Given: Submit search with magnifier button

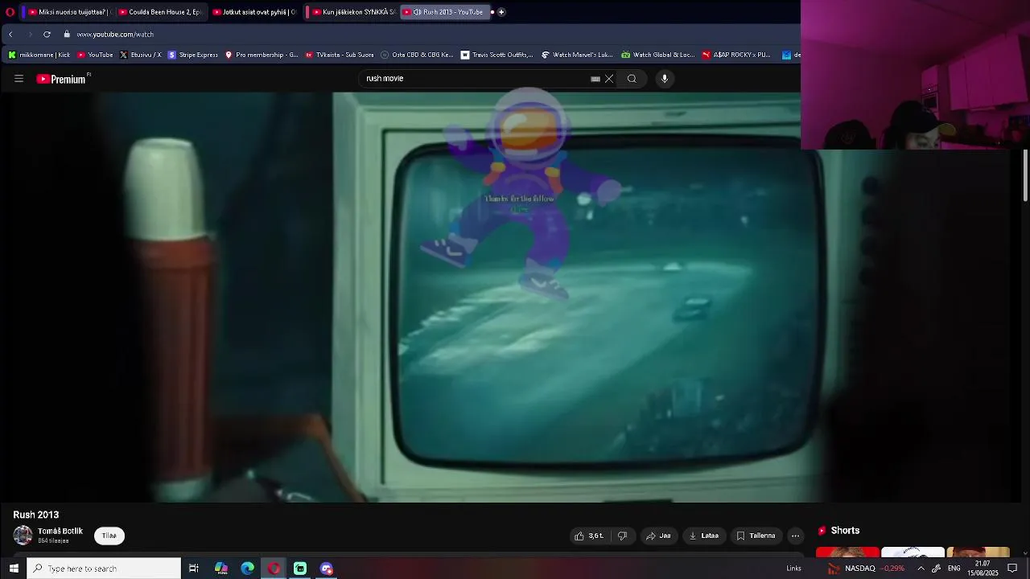Looking at the screenshot, I should point(632,79).
